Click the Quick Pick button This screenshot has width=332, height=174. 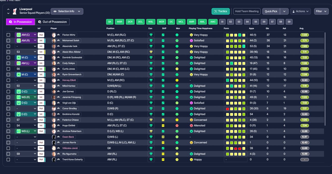(271, 11)
